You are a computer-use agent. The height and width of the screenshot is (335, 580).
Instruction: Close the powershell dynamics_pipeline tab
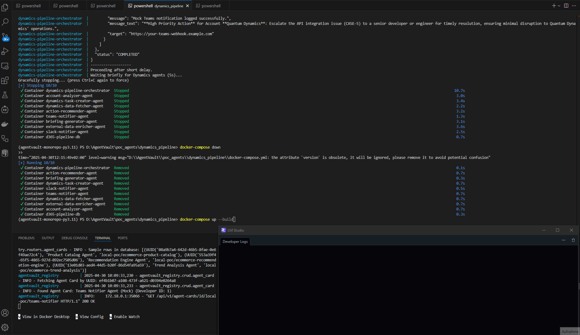(x=187, y=6)
